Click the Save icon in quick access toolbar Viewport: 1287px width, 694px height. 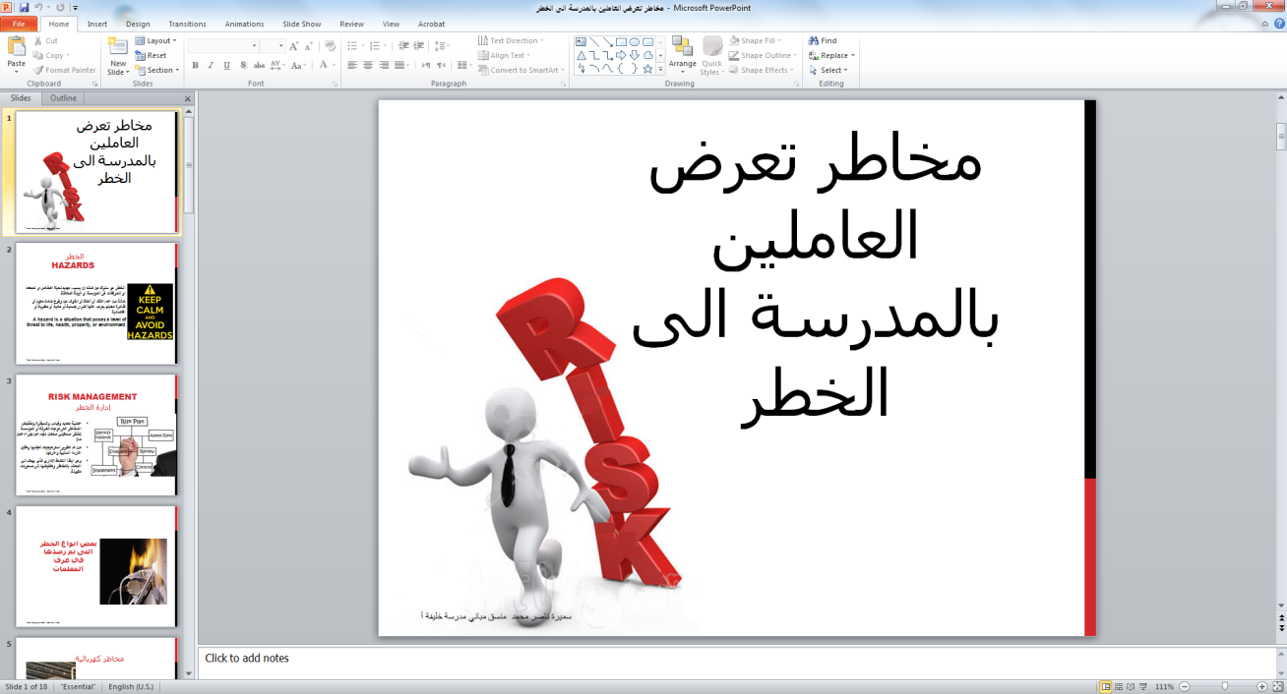24,7
